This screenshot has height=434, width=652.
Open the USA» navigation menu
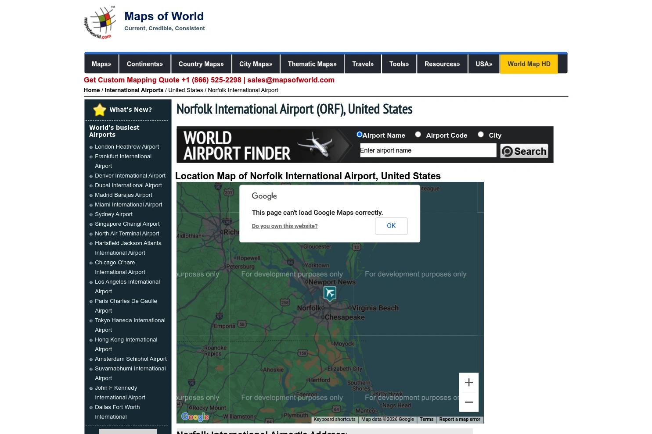point(484,64)
